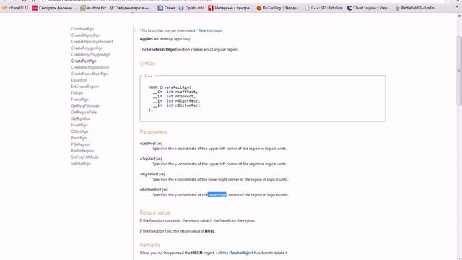Open EqualRgn in the sidebar
The height and width of the screenshot is (260, 462).
point(79,80)
